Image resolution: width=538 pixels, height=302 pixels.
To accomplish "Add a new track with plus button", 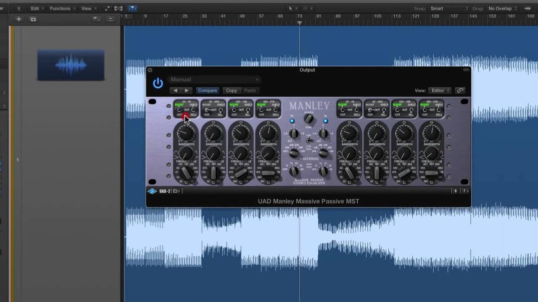I will (x=18, y=19).
